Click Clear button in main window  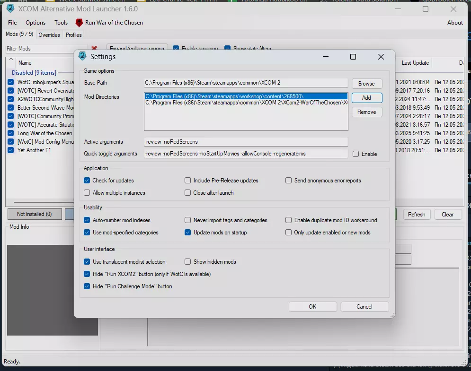[448, 215]
